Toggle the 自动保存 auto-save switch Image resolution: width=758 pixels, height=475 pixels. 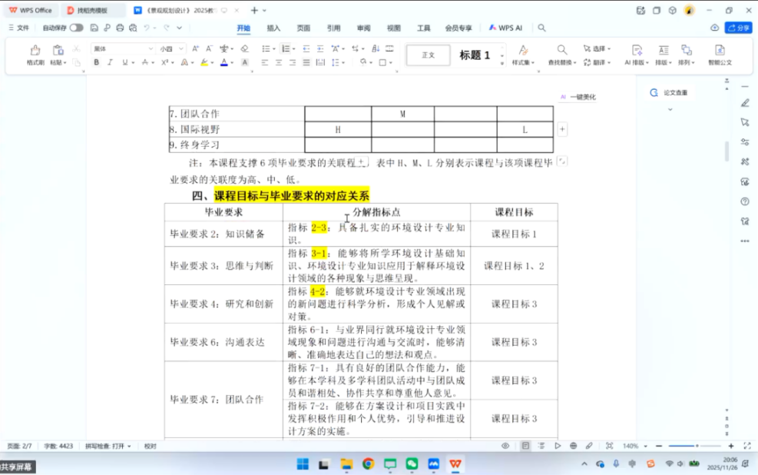click(76, 28)
